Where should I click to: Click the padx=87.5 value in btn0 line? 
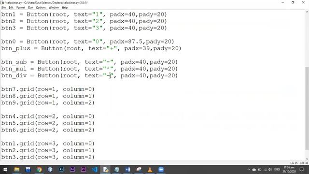pyautogui.click(x=126, y=42)
